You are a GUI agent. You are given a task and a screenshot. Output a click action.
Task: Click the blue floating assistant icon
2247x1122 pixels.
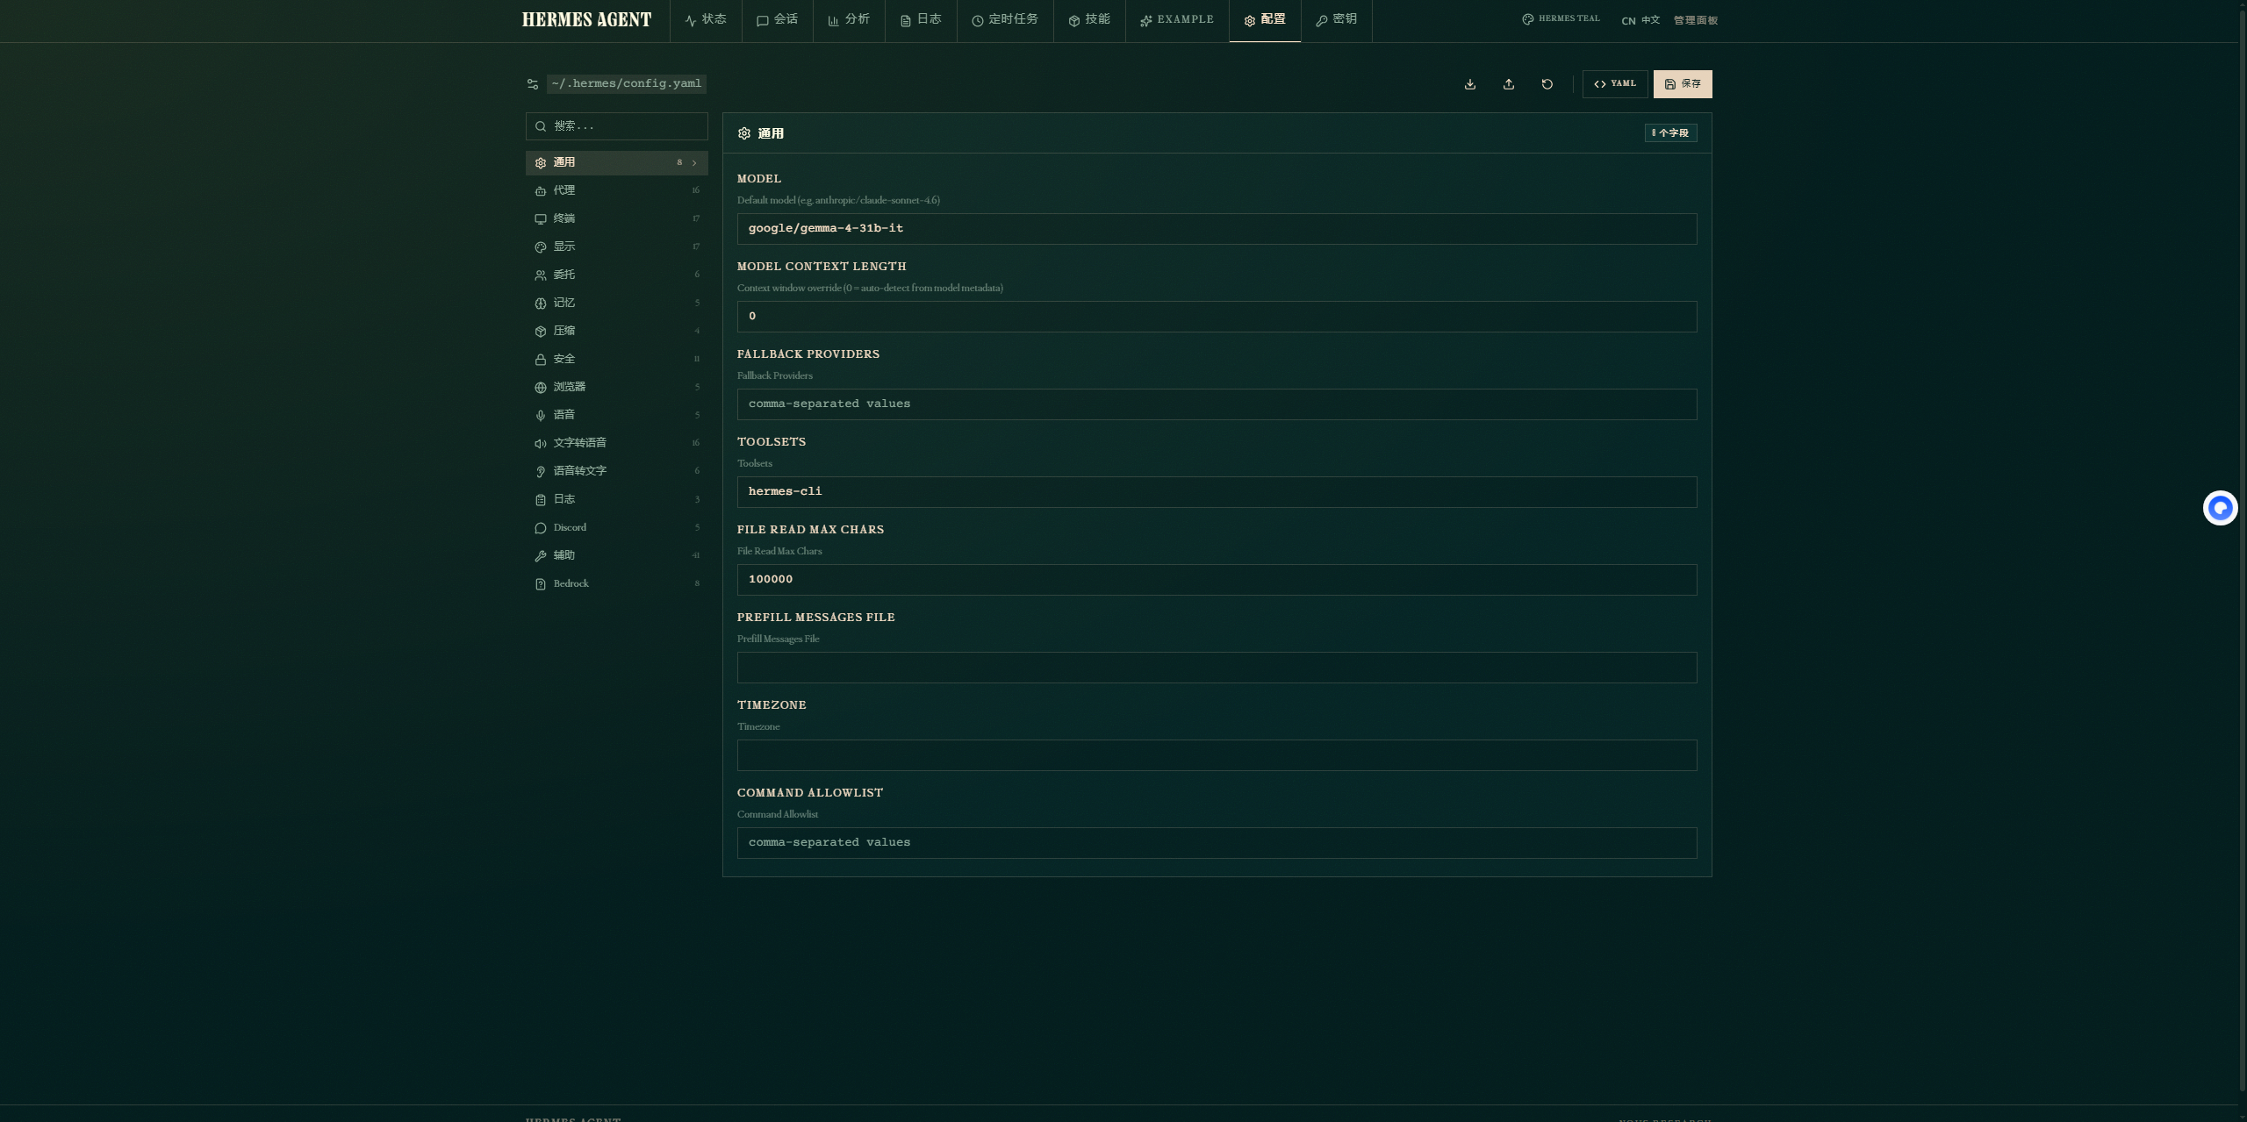click(x=2220, y=508)
